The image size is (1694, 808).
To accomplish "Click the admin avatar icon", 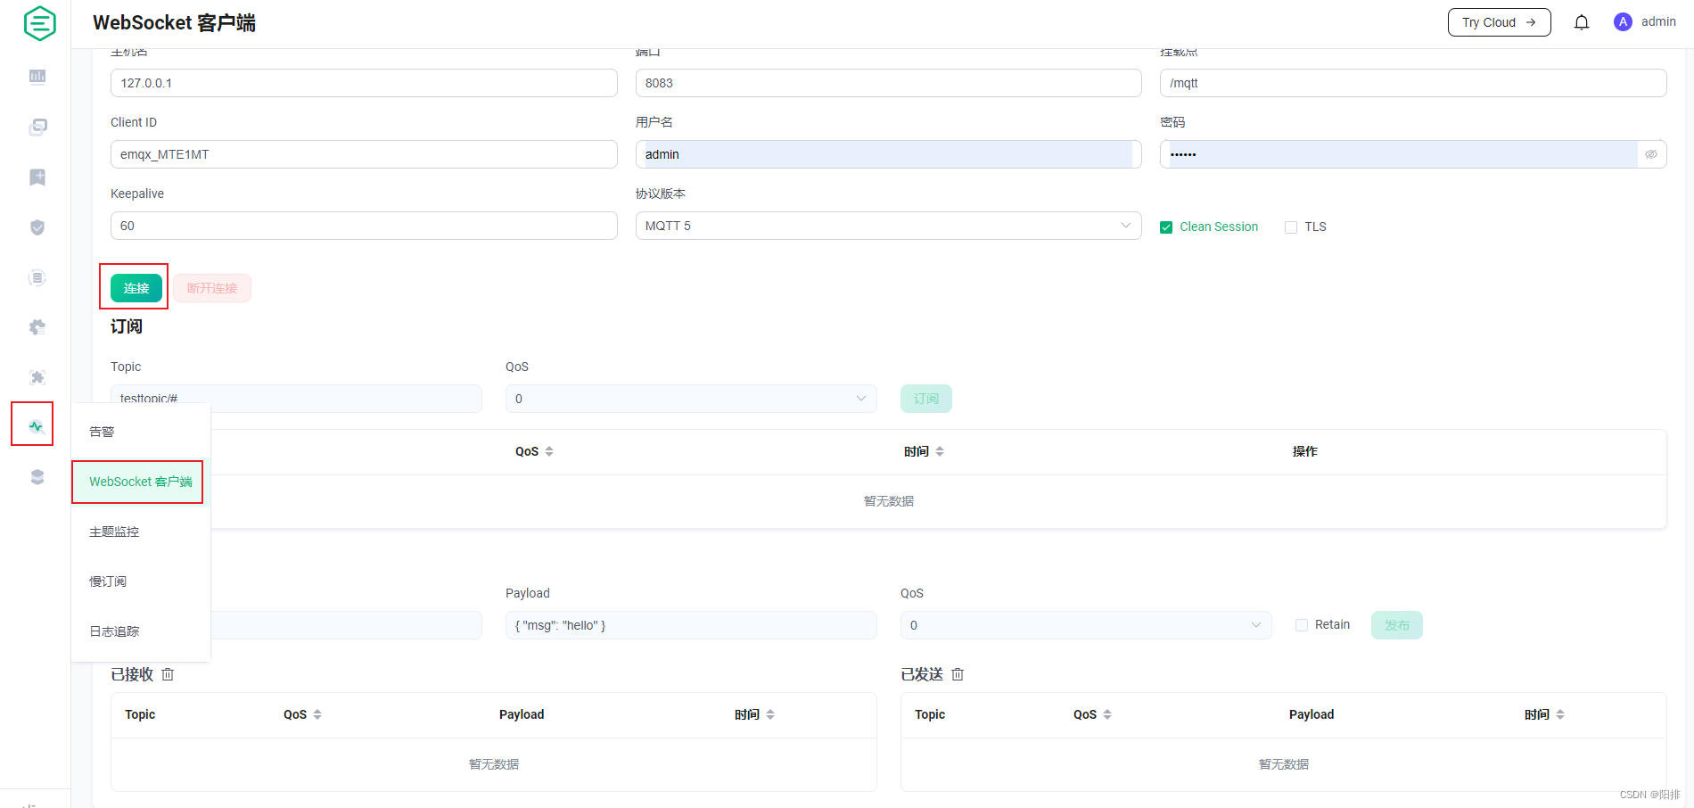I will pos(1623,22).
